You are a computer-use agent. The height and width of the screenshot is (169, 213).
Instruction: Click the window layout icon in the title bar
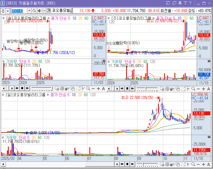pyautogui.click(x=168, y=3)
